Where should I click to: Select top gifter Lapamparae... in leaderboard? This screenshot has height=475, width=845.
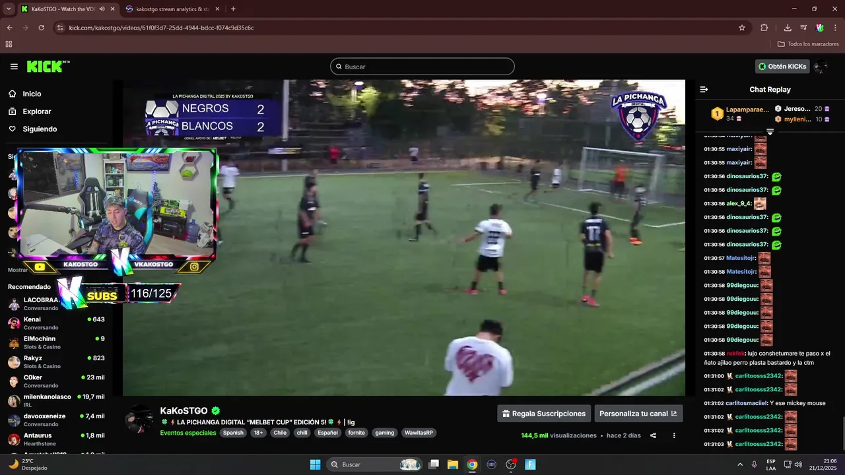(740, 113)
